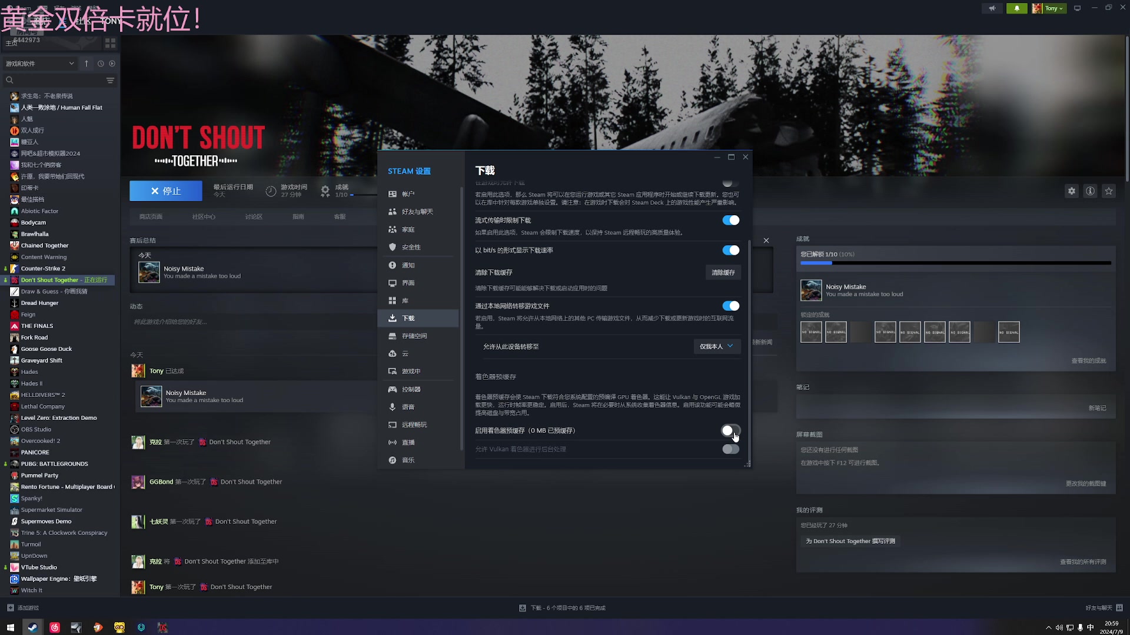
Task: Click Noisy Mistake achievement thumbnail in 成就 panel
Action: coord(811,290)
